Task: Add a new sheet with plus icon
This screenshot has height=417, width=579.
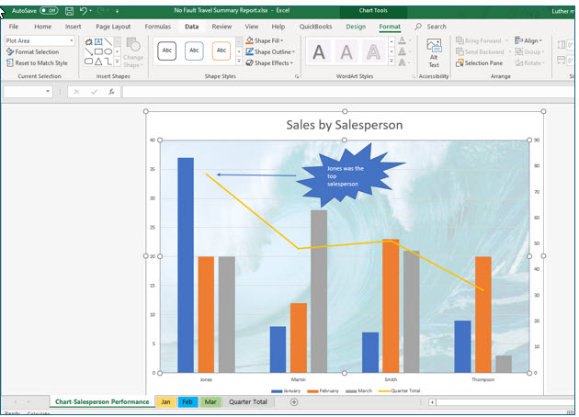Action: [294, 402]
